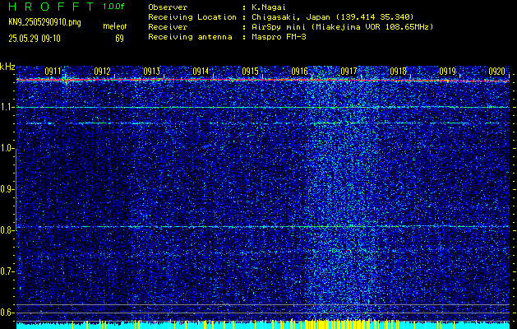
Task: Click the Observer field label
Action: click(x=168, y=7)
